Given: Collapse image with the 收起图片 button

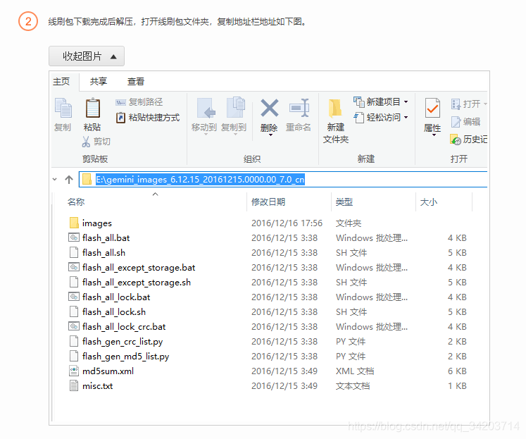Looking at the screenshot, I should (x=87, y=56).
